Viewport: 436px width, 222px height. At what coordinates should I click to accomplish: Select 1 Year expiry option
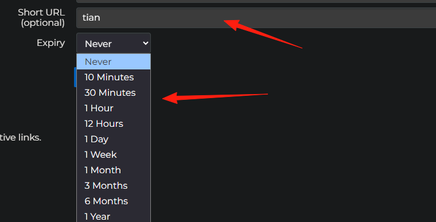114,216
